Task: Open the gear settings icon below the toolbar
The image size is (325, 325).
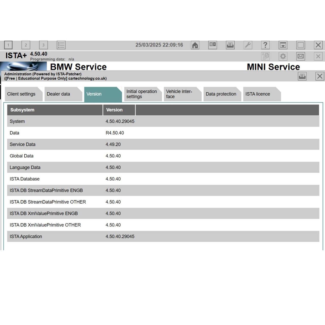Action: tap(283, 56)
